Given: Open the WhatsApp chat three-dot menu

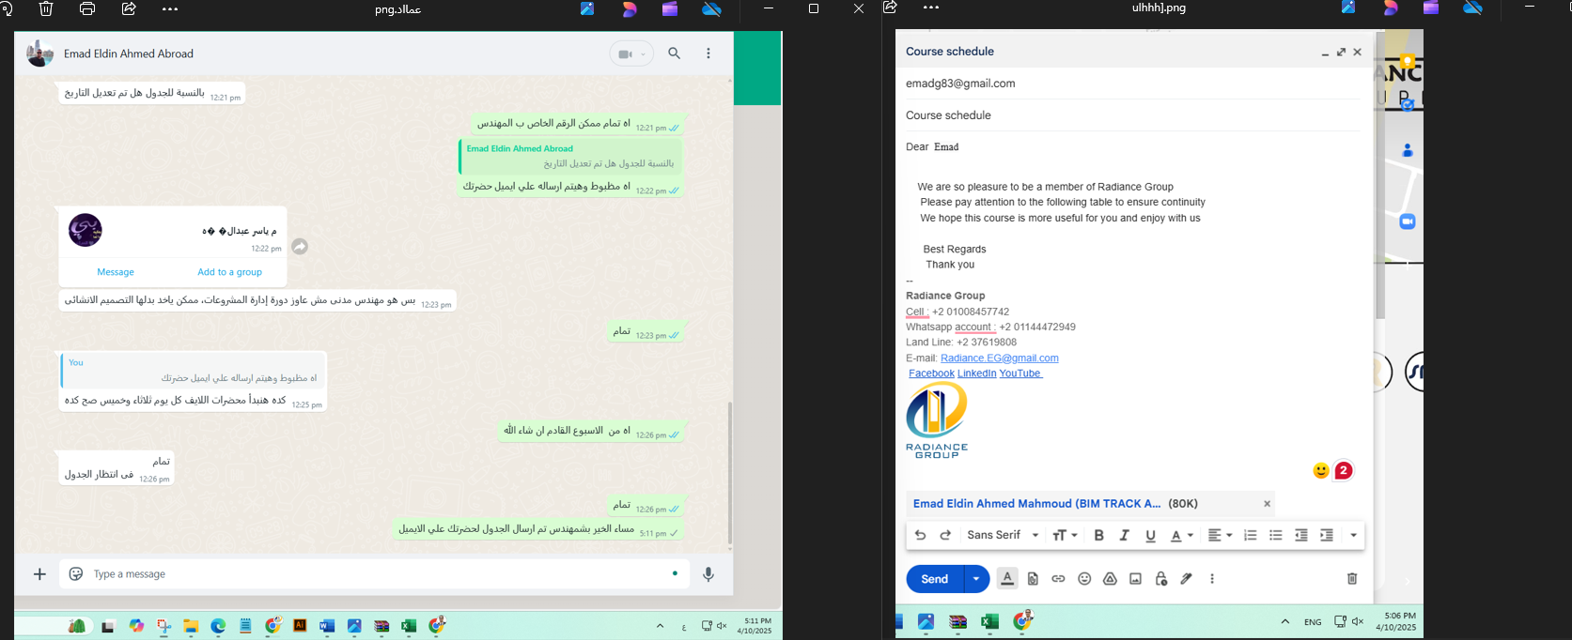Looking at the screenshot, I should pyautogui.click(x=708, y=53).
